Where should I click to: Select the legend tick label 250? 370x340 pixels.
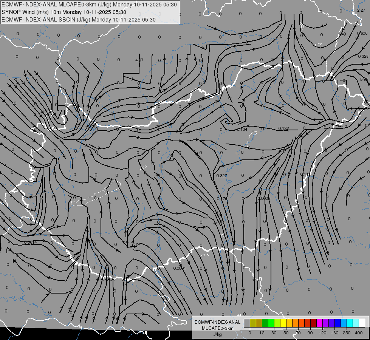coord(347,333)
